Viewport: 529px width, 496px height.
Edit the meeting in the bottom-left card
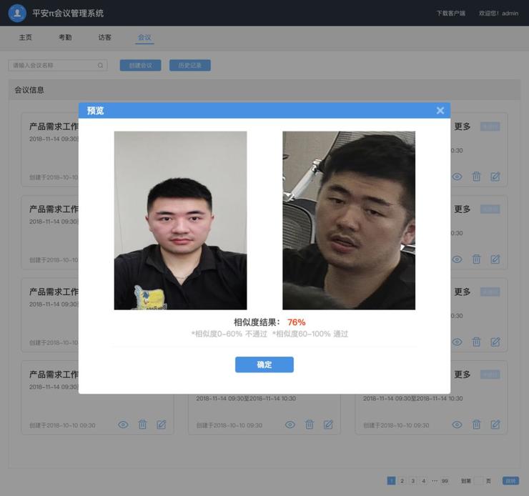[x=162, y=425]
